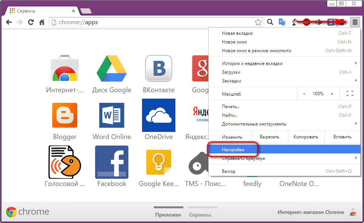Open the Chrome Web Store app icon

(65, 68)
